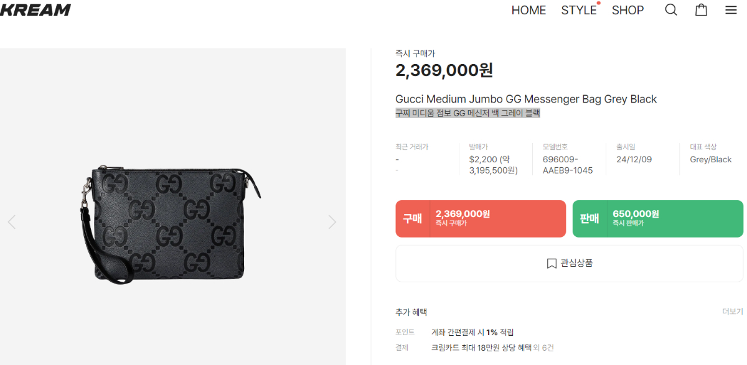Click the KREAM logo
The width and height of the screenshot is (747, 365).
(35, 10)
